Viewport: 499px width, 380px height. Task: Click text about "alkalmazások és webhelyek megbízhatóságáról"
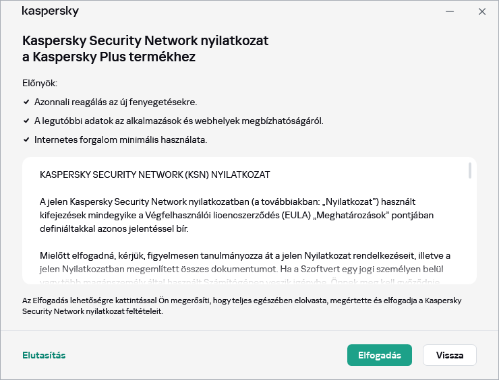179,121
